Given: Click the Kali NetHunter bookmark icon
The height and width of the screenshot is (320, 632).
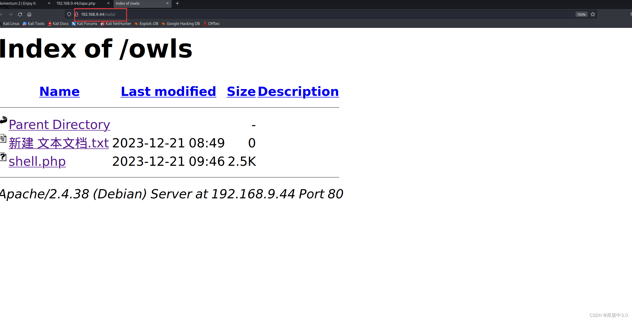Looking at the screenshot, I should click(x=102, y=24).
